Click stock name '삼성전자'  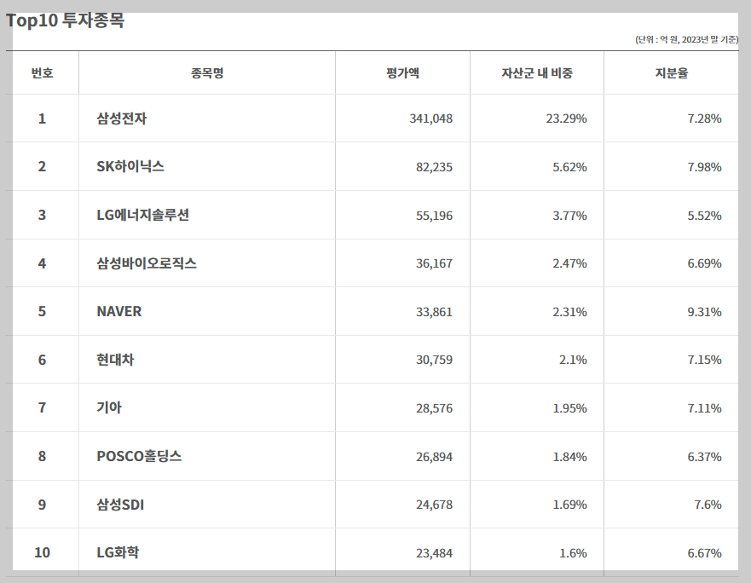pyautogui.click(x=122, y=118)
